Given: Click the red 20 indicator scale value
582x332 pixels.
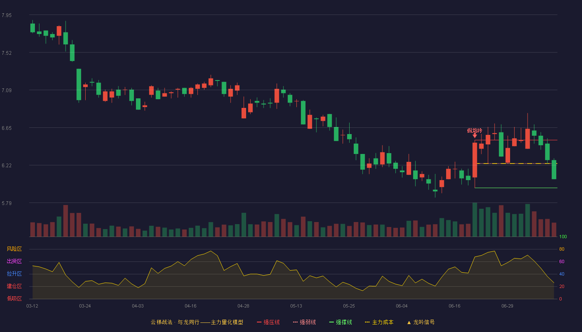Looking at the screenshot, I should (x=562, y=286).
